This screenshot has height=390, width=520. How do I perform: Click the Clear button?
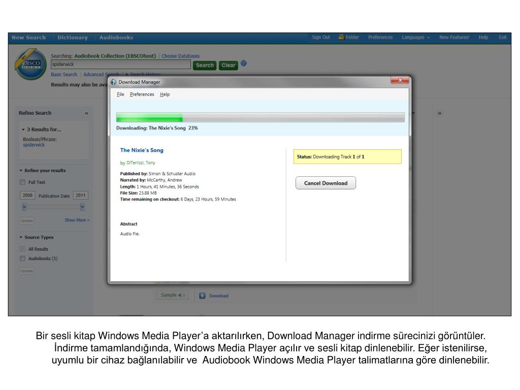tap(228, 66)
